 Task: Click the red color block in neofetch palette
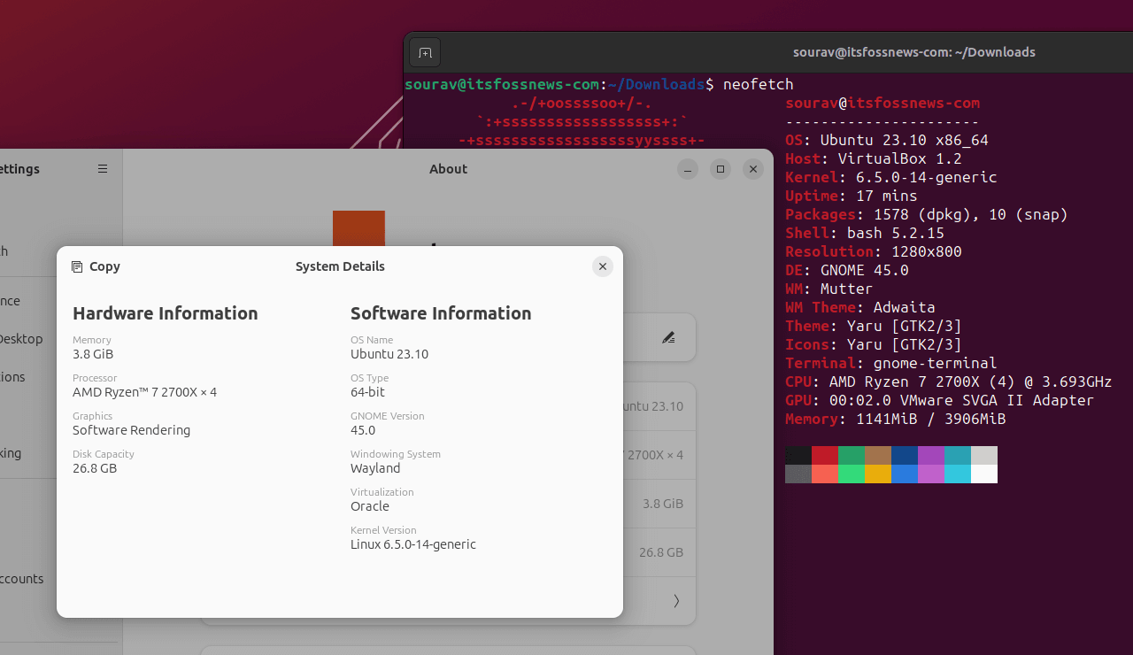coord(825,455)
